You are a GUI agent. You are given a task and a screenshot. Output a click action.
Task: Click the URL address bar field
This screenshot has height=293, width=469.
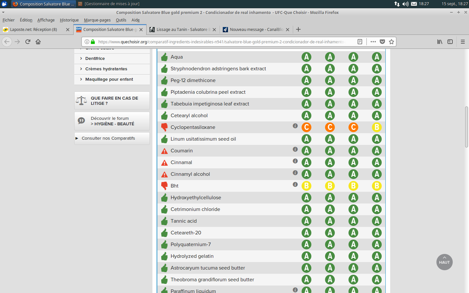pyautogui.click(x=221, y=42)
